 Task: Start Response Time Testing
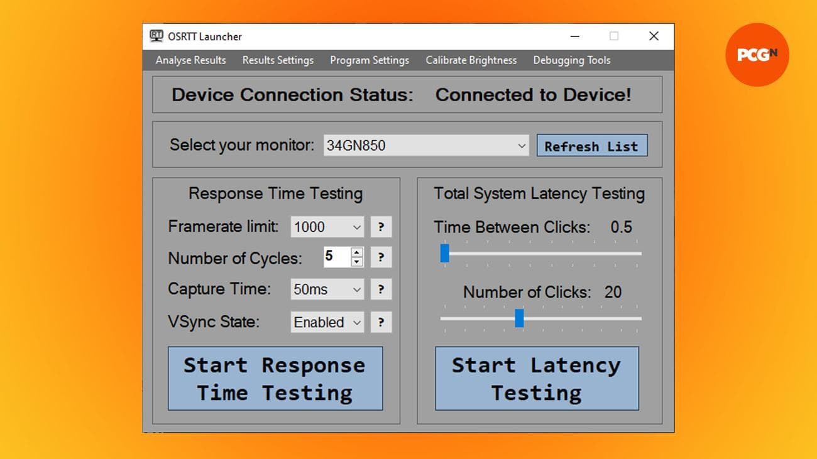(275, 378)
